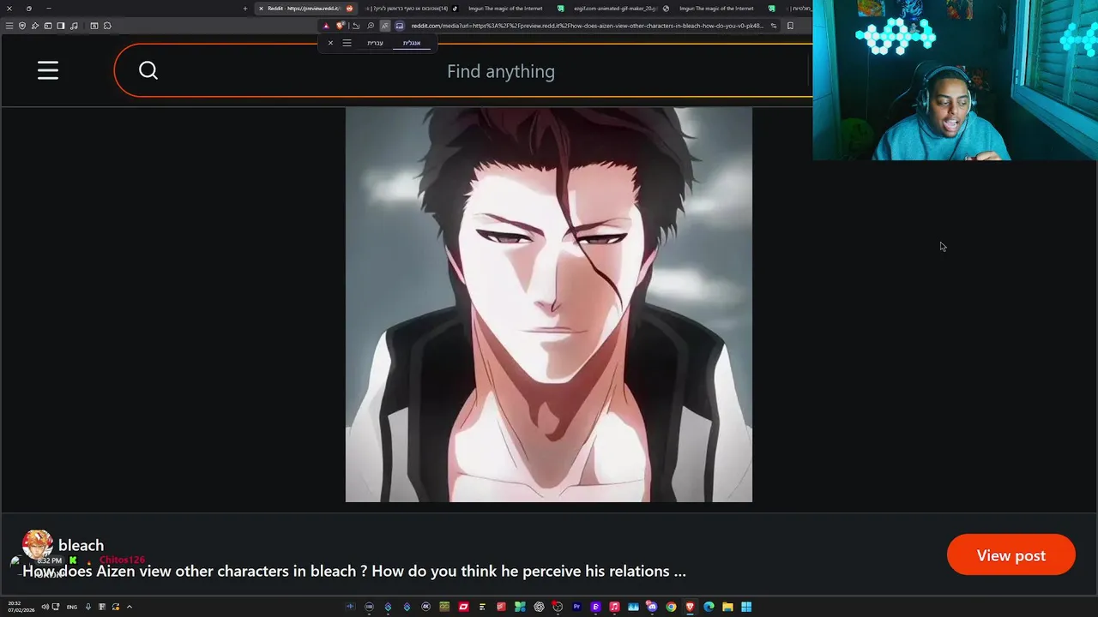Screen dimensions: 1098x617
Task: Open ChatGPT from the taskbar
Action: pyautogui.click(x=539, y=607)
